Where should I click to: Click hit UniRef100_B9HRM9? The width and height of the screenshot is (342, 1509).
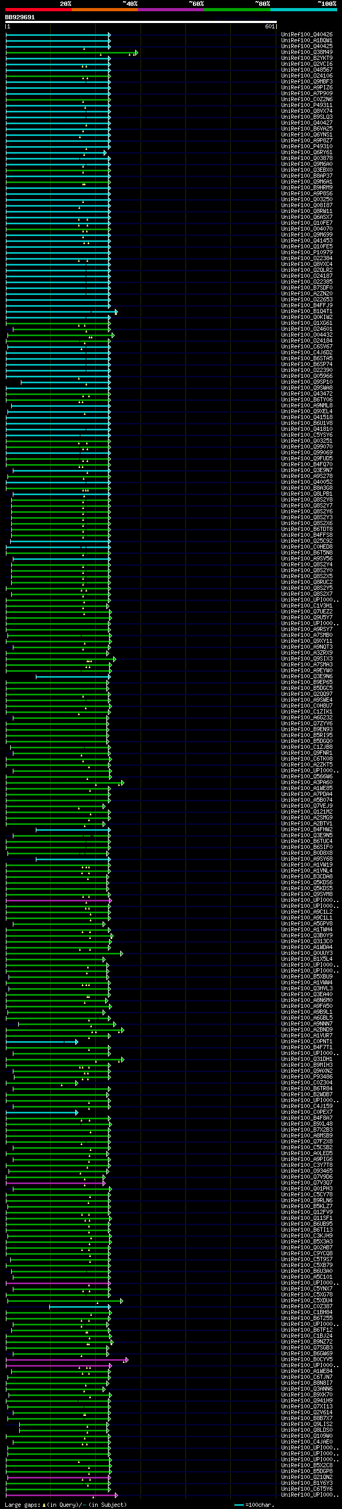(307, 187)
